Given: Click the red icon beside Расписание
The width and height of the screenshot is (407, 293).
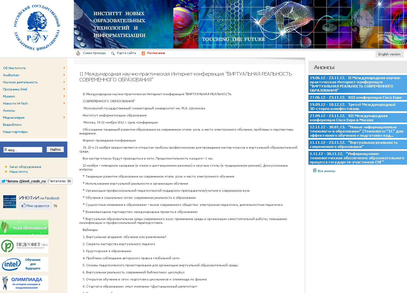Looking at the screenshot, I should [143, 53].
